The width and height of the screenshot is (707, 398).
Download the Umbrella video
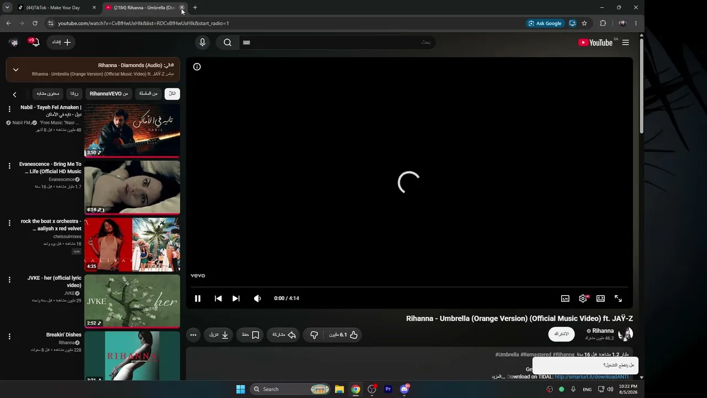219,335
